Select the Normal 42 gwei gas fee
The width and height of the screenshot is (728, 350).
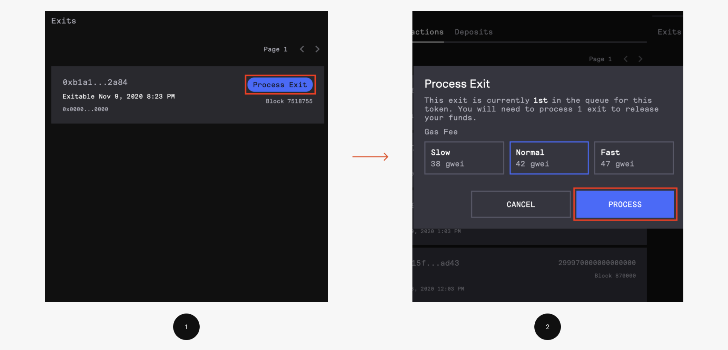[549, 158]
